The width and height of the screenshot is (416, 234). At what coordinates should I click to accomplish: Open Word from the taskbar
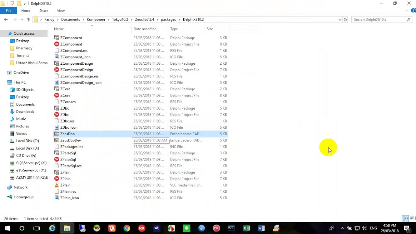tap(261, 228)
